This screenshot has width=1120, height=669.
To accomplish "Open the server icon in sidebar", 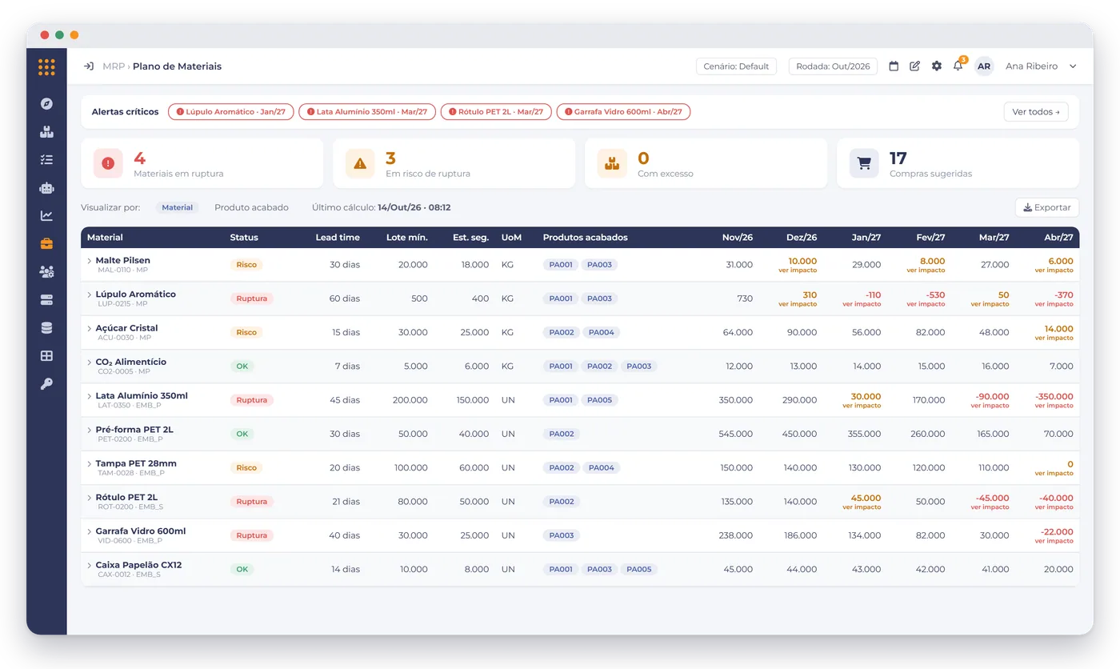I will point(46,300).
